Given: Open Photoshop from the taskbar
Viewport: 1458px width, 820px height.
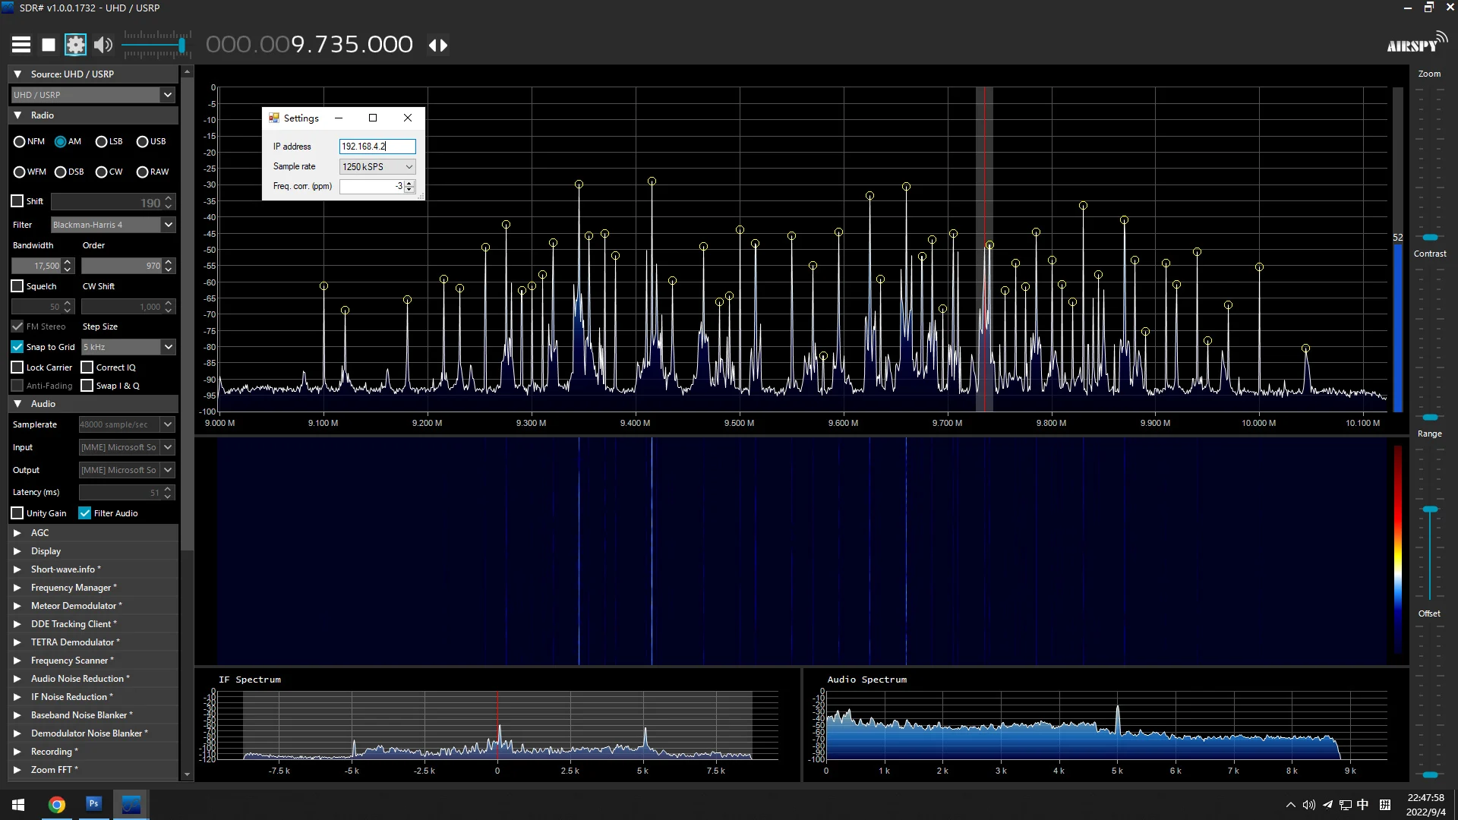Looking at the screenshot, I should click(x=93, y=803).
